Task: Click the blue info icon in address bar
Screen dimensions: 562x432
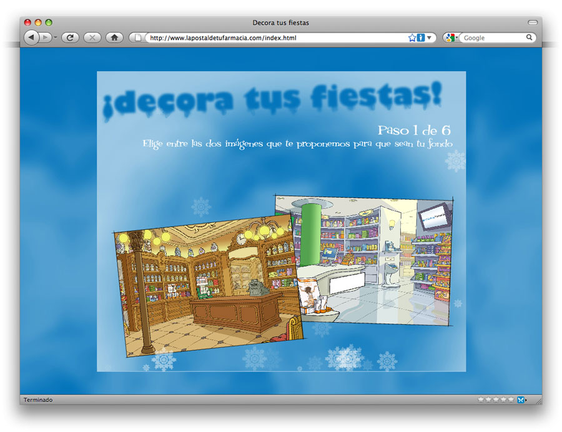Action: [421, 37]
